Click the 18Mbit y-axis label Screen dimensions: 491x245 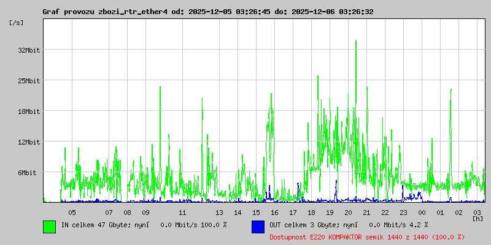click(29, 111)
